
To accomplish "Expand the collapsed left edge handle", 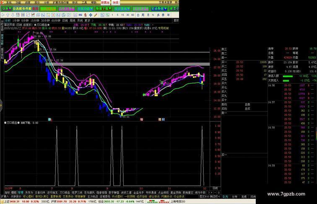I will [1, 105].
